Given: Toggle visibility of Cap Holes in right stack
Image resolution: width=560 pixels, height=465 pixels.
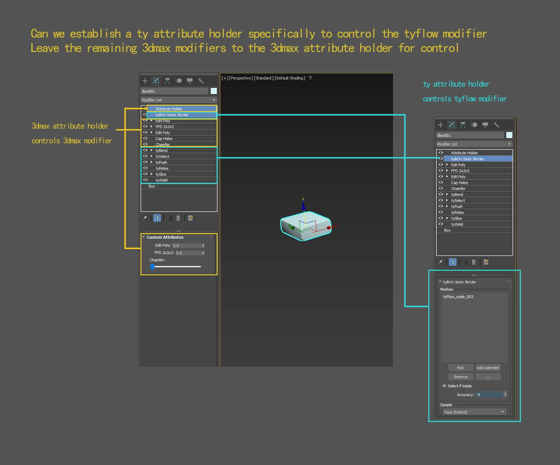Looking at the screenshot, I should pyautogui.click(x=441, y=183).
